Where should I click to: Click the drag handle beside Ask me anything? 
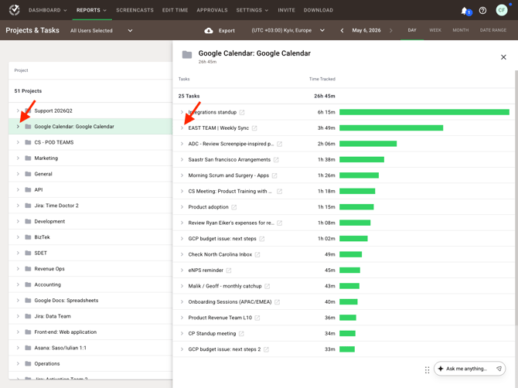pos(427,370)
